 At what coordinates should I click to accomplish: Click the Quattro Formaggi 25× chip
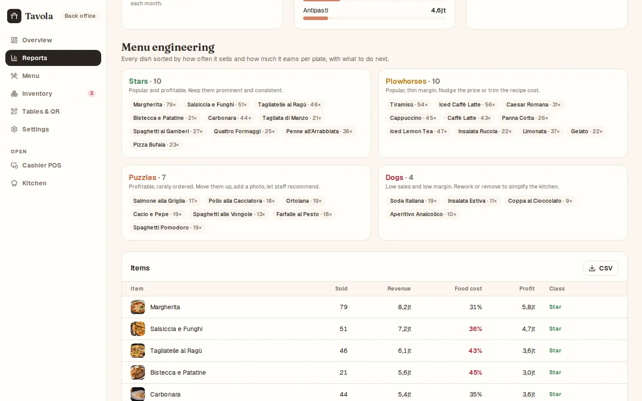pyautogui.click(x=244, y=131)
